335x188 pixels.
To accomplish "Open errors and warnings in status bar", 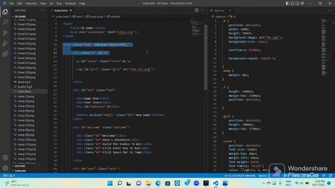I will (x=8, y=175).
